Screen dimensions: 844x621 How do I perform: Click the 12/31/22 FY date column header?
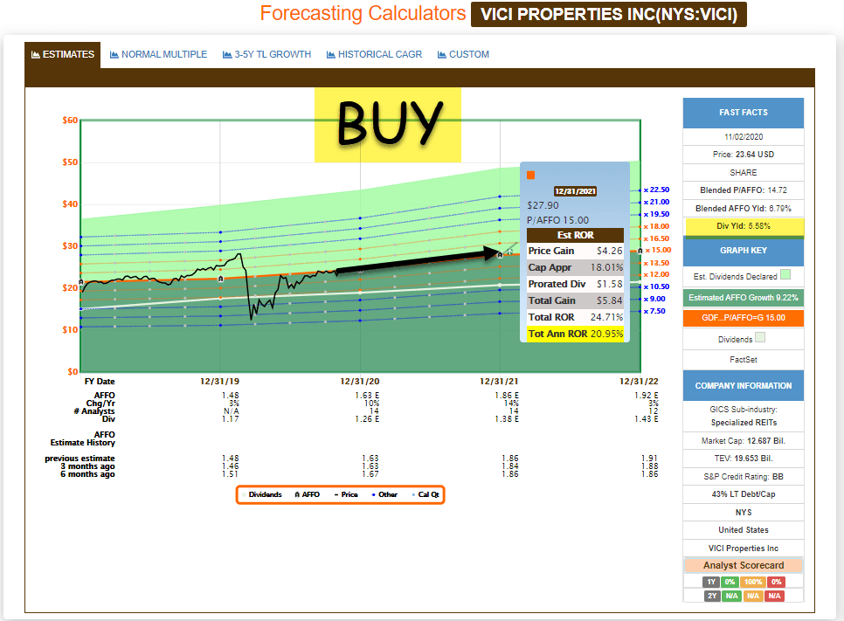pyautogui.click(x=639, y=382)
